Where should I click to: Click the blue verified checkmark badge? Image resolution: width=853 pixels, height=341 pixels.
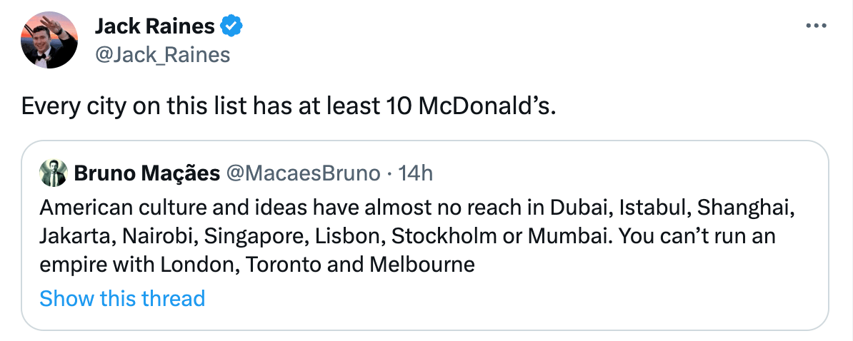(x=232, y=26)
